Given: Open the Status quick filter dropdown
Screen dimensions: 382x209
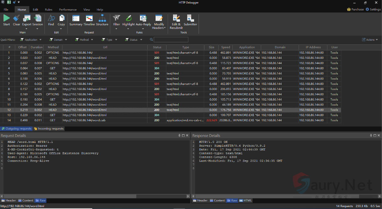Looking at the screenshot, I should click(133, 40).
